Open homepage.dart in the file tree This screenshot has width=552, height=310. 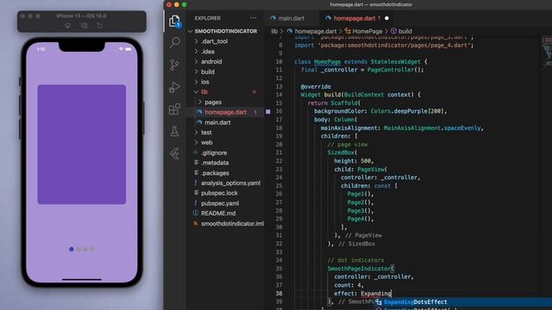(225, 112)
